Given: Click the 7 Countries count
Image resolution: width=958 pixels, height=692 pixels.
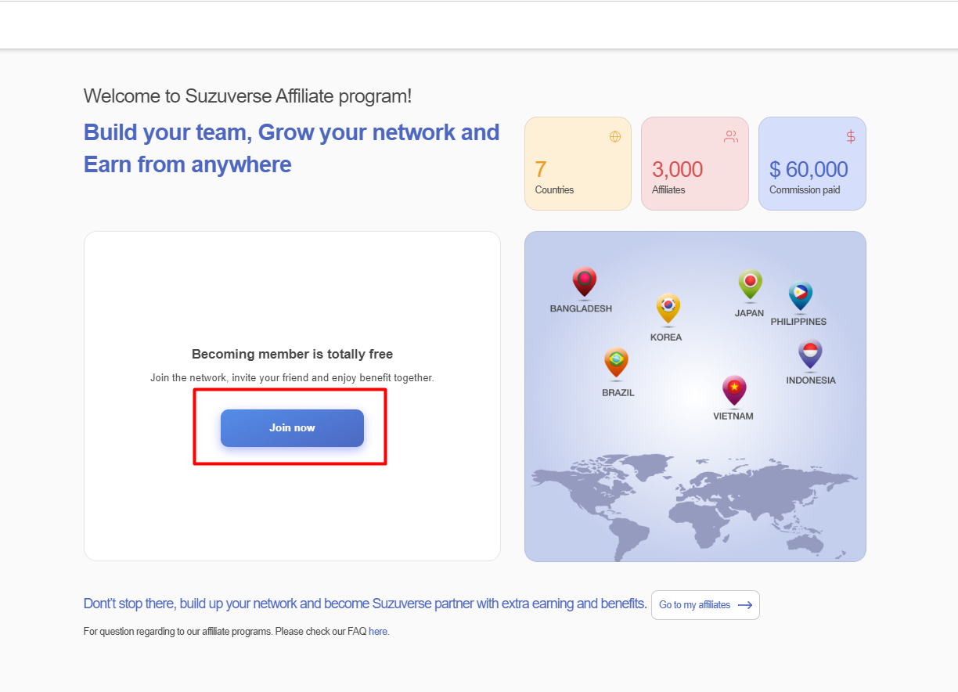Looking at the screenshot, I should point(541,169).
